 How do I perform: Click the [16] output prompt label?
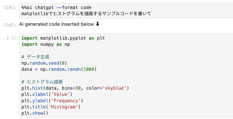(10, 25)
